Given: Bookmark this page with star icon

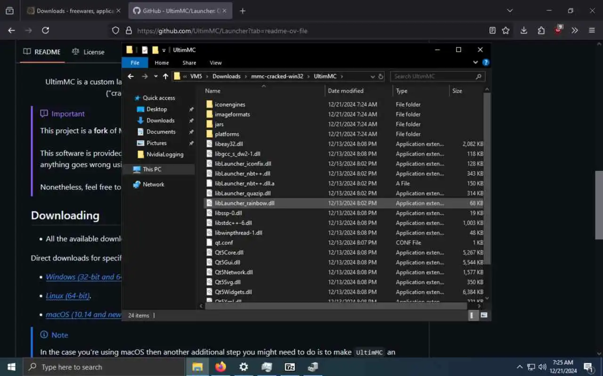Looking at the screenshot, I should (506, 31).
